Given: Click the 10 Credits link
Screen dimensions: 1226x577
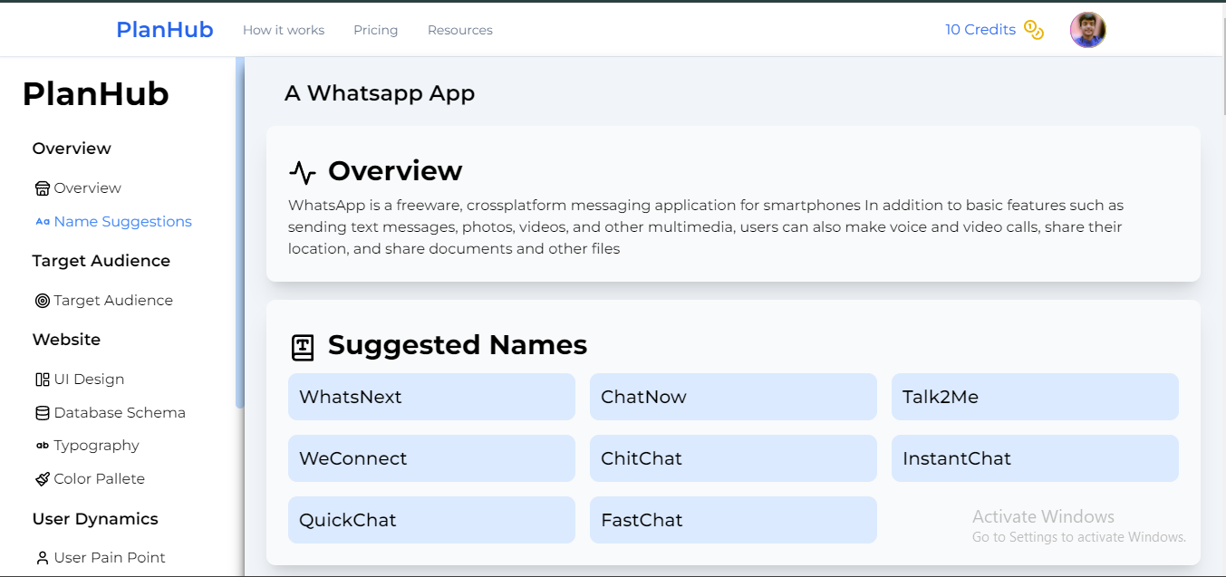Looking at the screenshot, I should 980,30.
